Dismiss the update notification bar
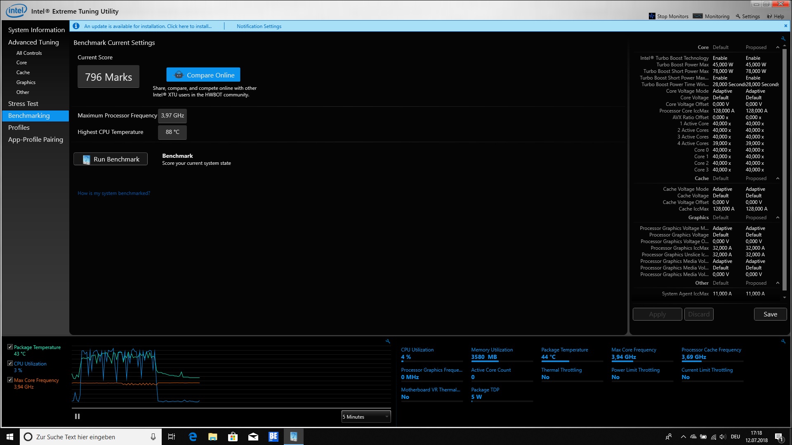 tap(785, 26)
